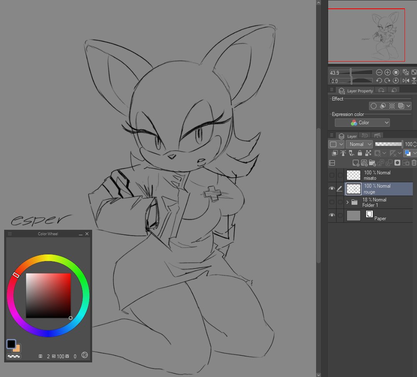Open the Layer Property panel menu
417x377 pixels.
point(332,90)
